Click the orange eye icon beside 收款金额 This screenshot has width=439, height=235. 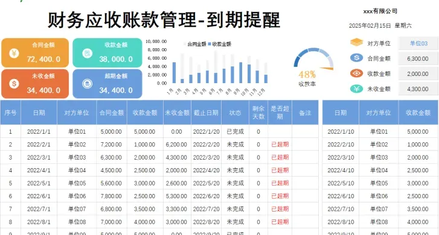(356, 73)
